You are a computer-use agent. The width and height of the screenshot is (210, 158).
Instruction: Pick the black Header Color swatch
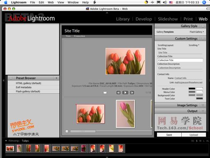point(192,88)
